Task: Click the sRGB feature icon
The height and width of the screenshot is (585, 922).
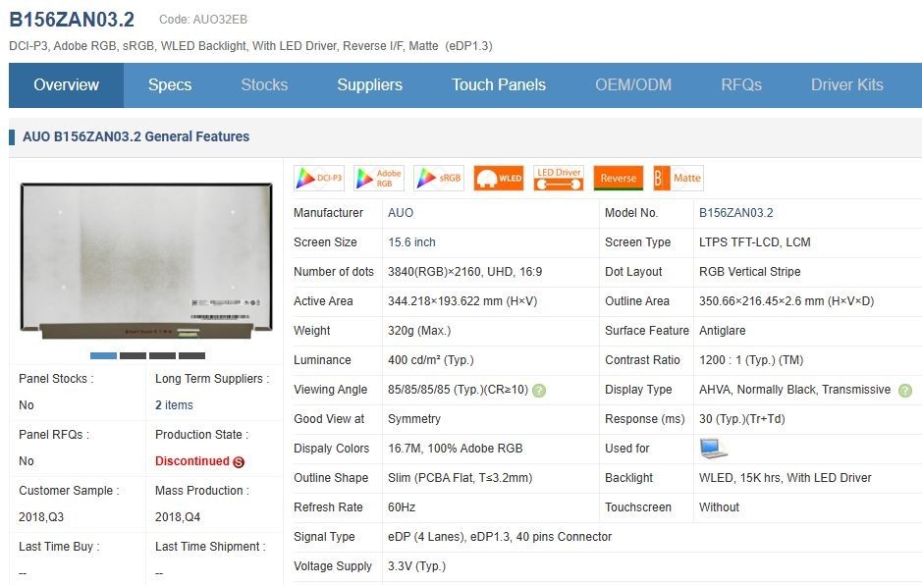Action: (x=439, y=178)
